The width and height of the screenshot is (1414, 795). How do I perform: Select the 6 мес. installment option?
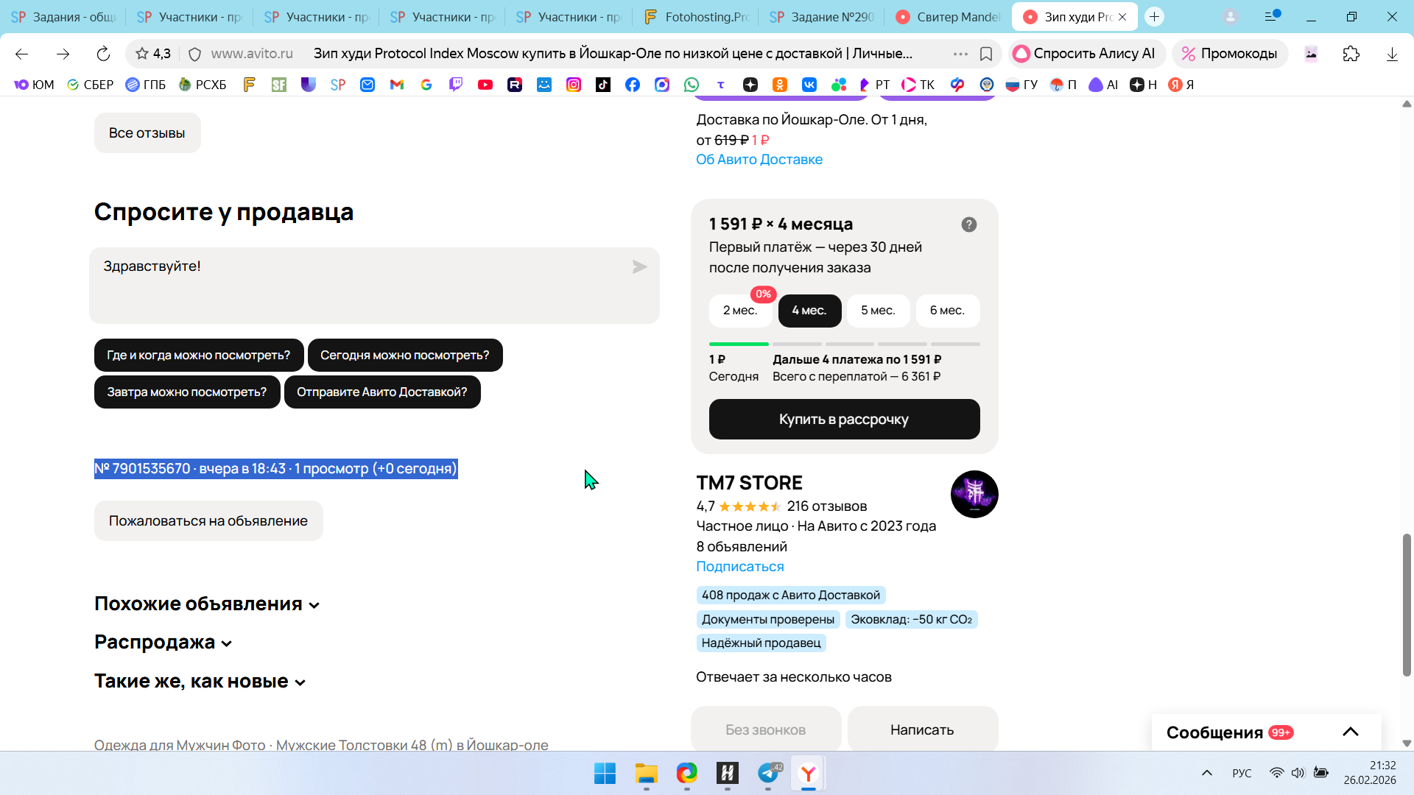click(947, 311)
